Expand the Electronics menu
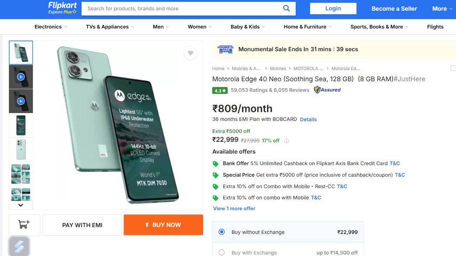Screen dimensions: 456x256 [x=51, y=27]
